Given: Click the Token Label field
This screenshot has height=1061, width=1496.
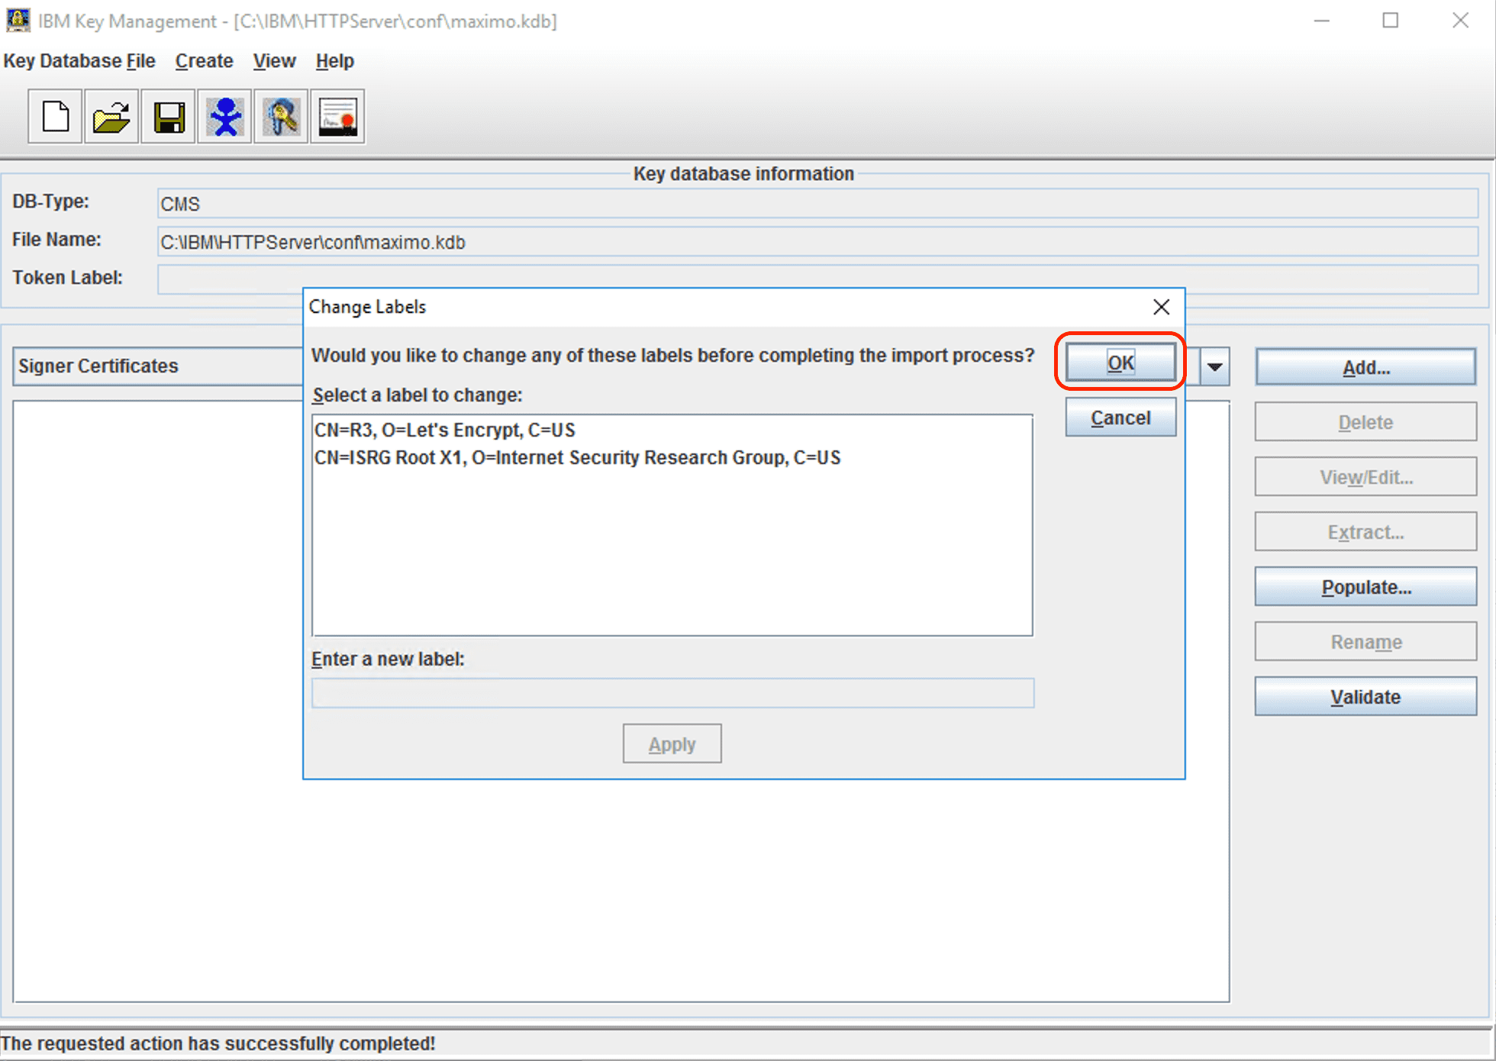Looking at the screenshot, I should coord(817,278).
